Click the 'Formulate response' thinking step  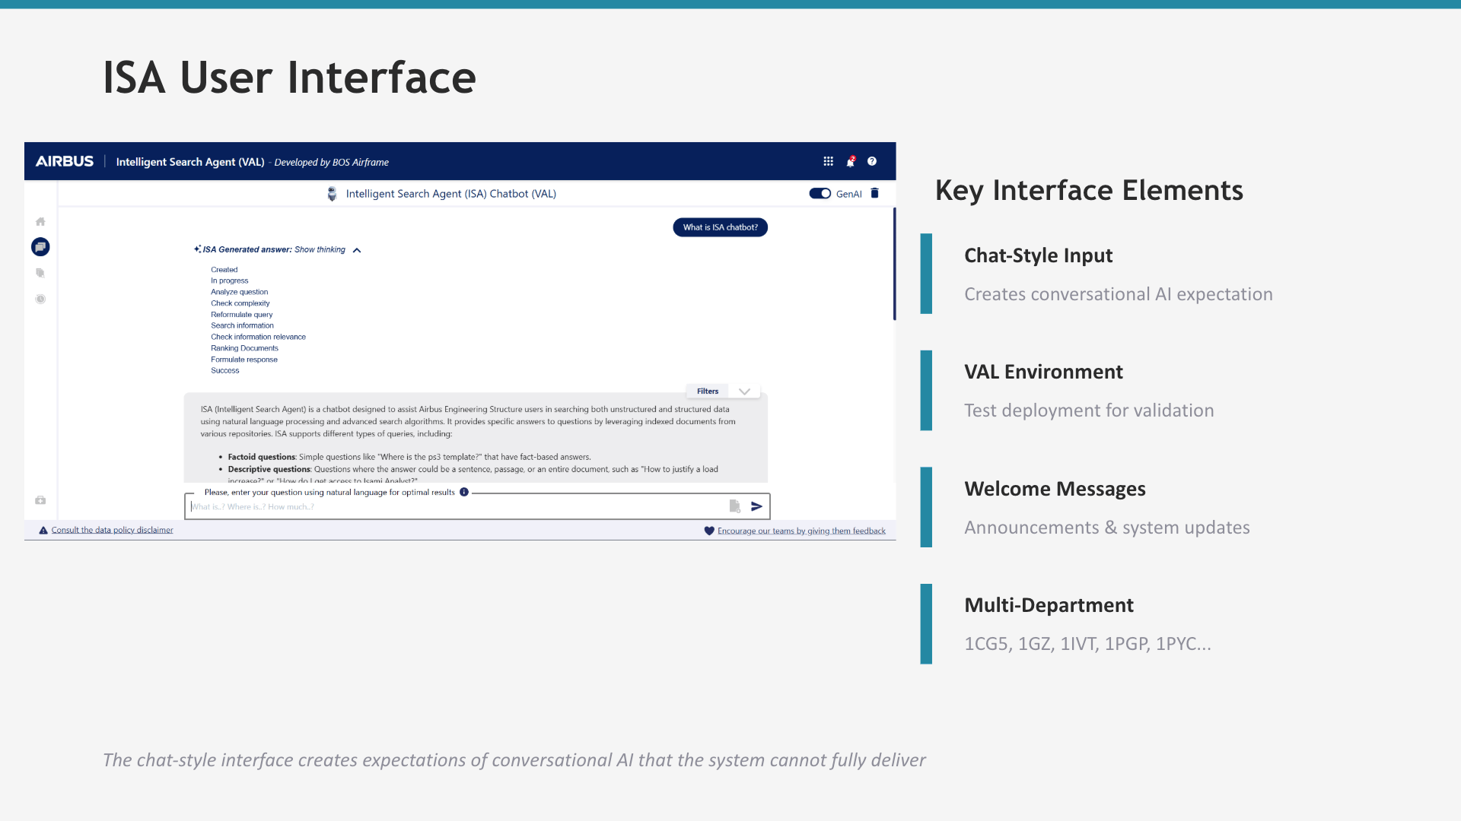[244, 360]
